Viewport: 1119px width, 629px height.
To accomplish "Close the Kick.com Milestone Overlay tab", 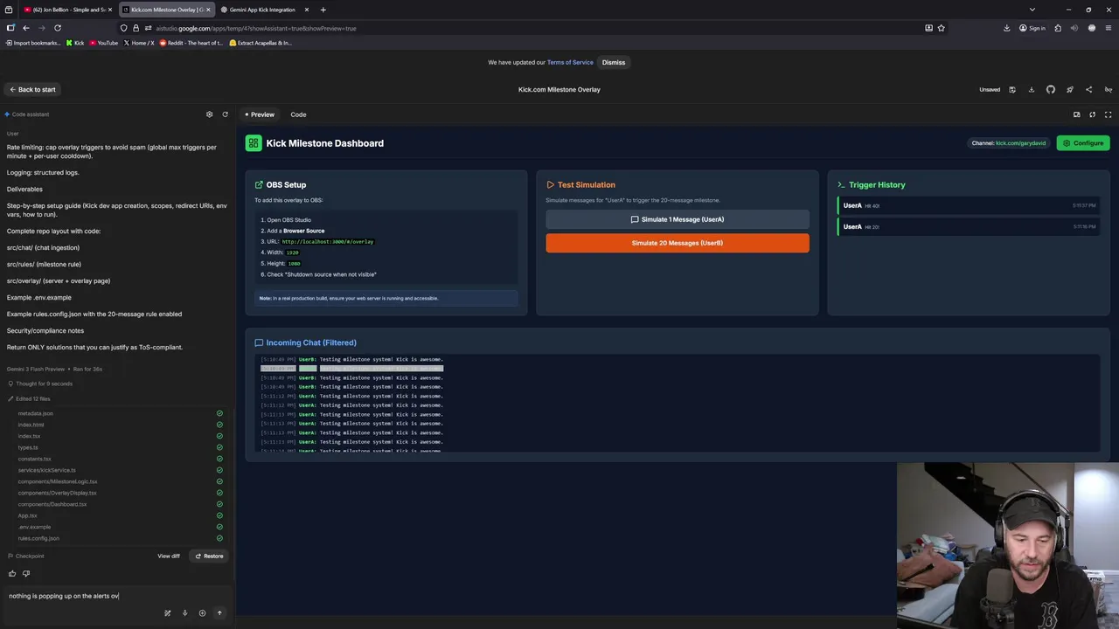I will click(208, 10).
